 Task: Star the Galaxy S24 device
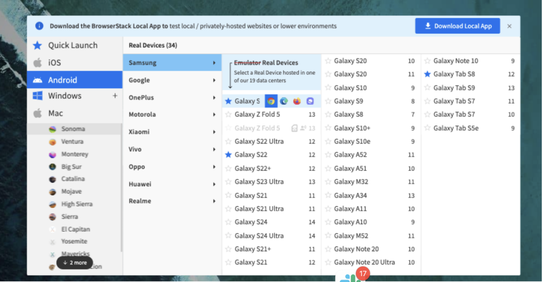click(228, 222)
